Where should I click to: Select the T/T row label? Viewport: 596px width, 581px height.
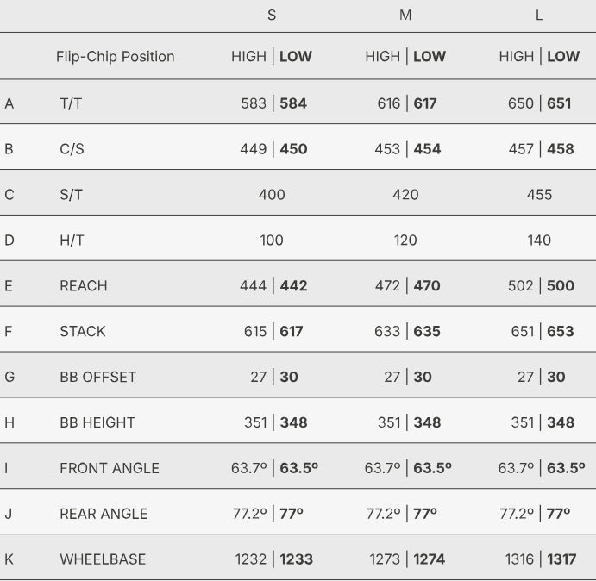point(72,103)
